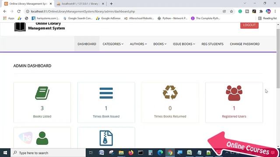
Task: Click the browser address bar URL
Action: (83, 11)
